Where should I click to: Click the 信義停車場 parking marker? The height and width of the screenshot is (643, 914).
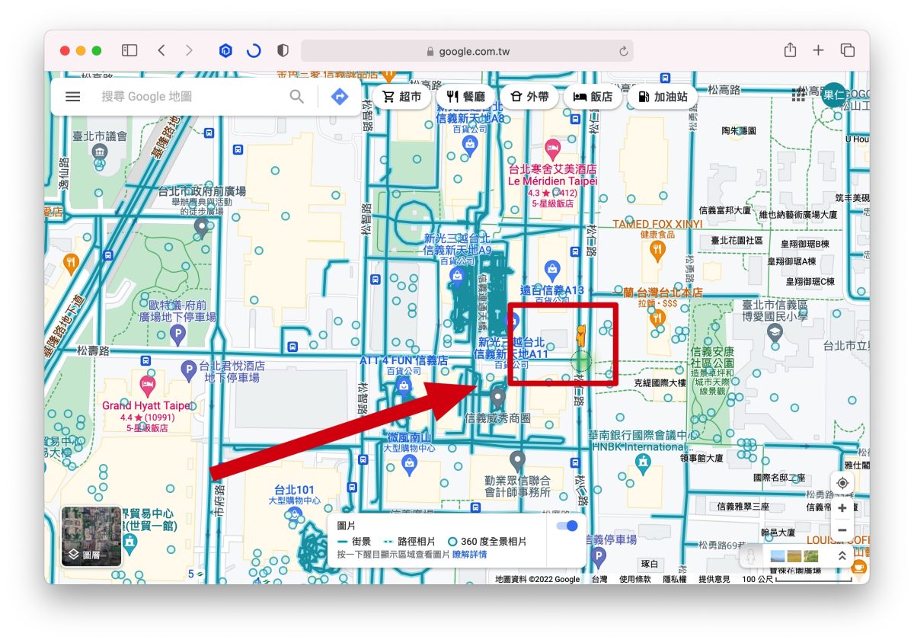coord(598,559)
